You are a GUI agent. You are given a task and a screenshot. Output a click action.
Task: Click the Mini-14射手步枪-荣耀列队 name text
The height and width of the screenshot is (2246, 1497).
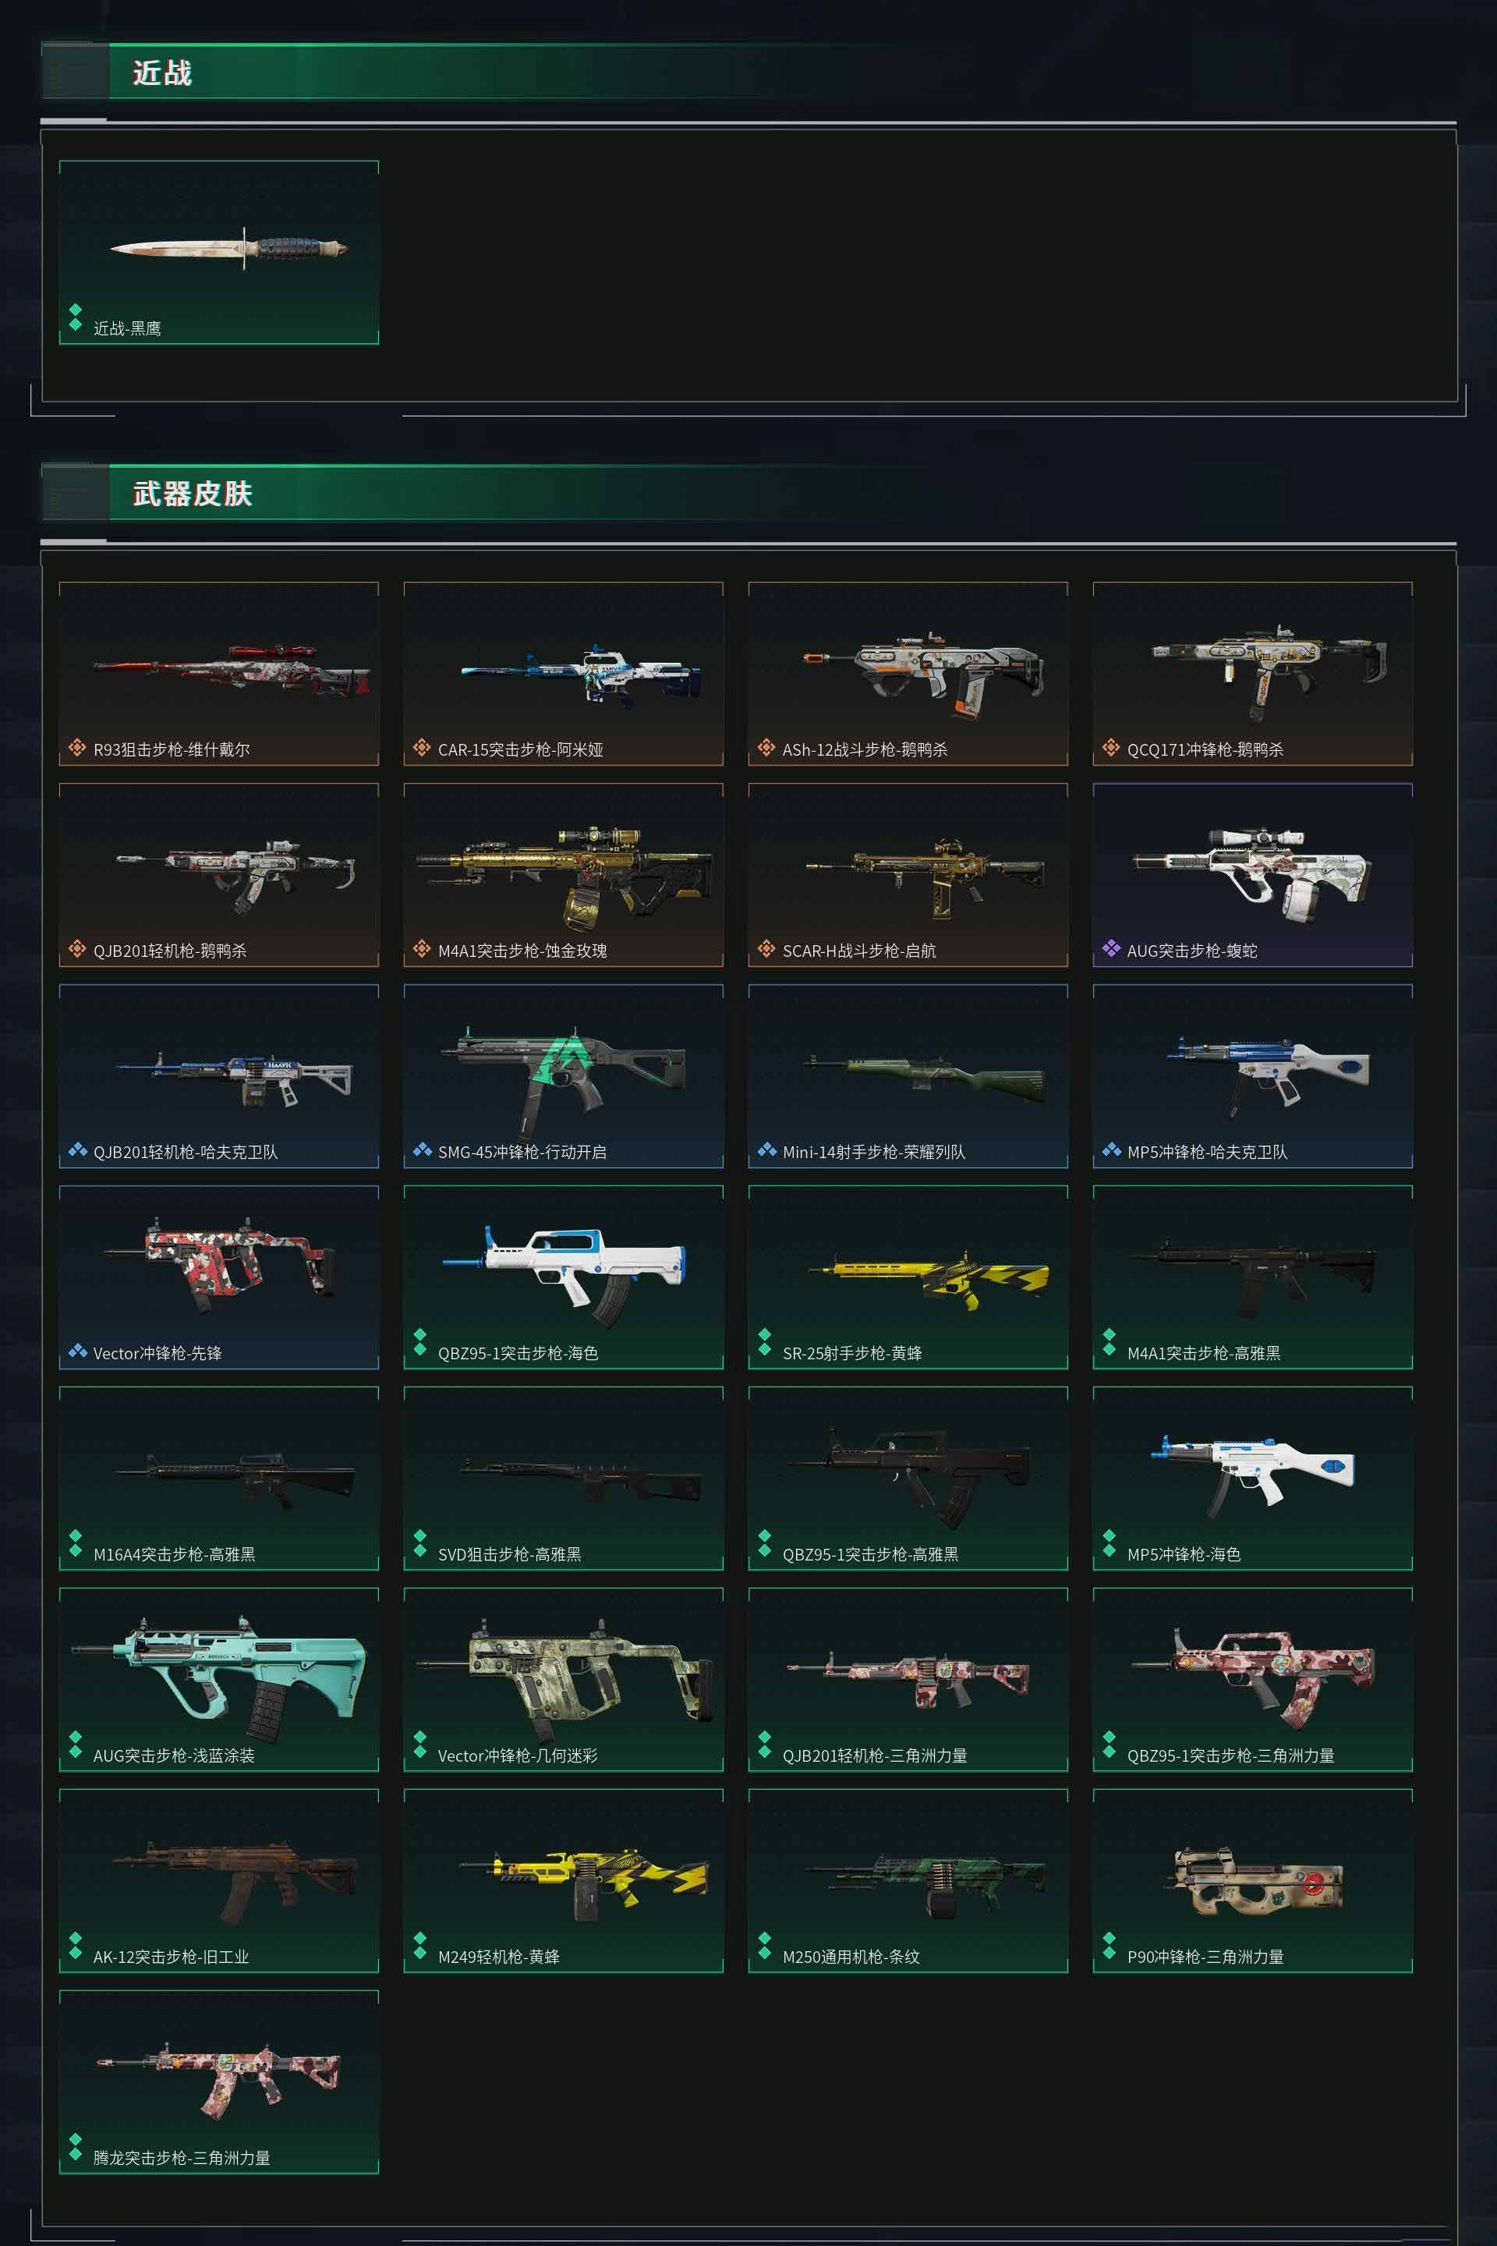(873, 1152)
